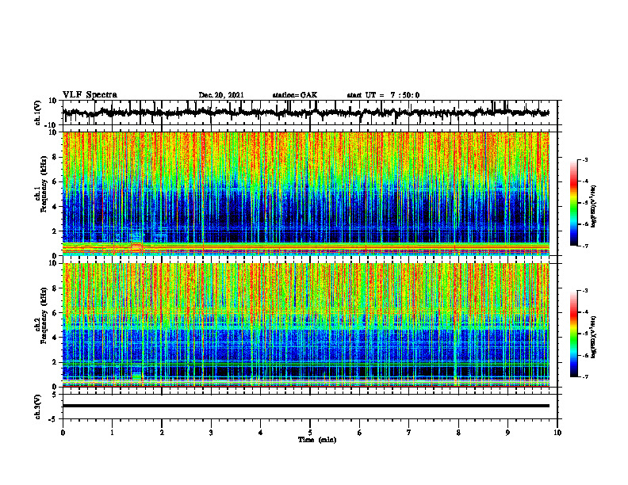Click the time axis tick label "1"
The width and height of the screenshot is (628, 485).
point(112,433)
